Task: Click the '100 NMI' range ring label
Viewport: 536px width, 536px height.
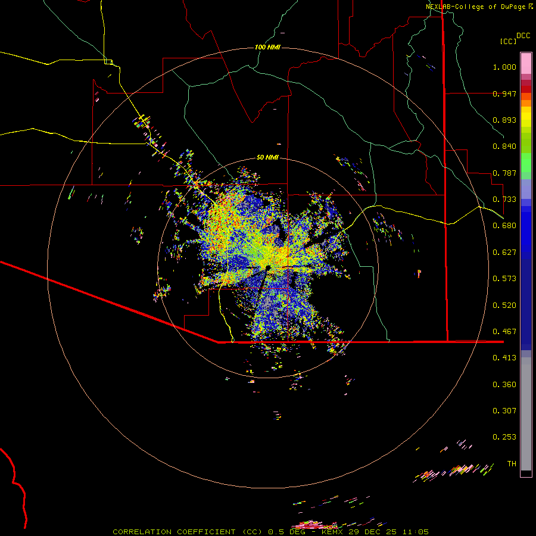Action: 267,47
